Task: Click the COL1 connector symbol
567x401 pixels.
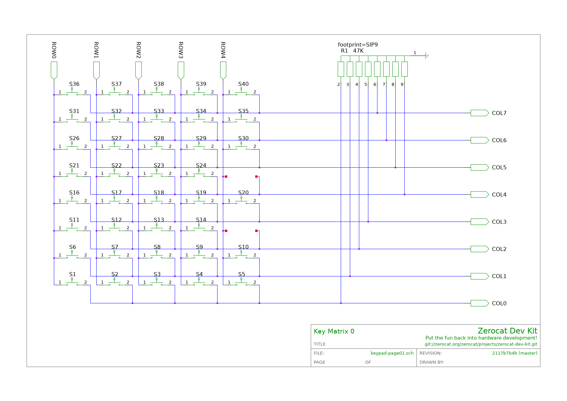Action: point(480,276)
